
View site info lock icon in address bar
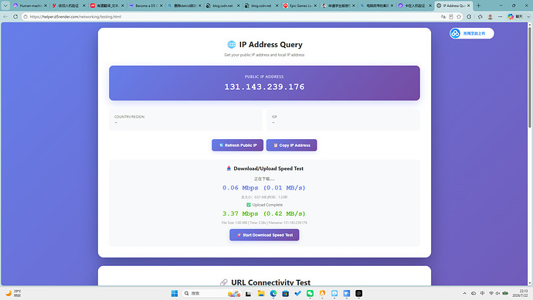25,16
